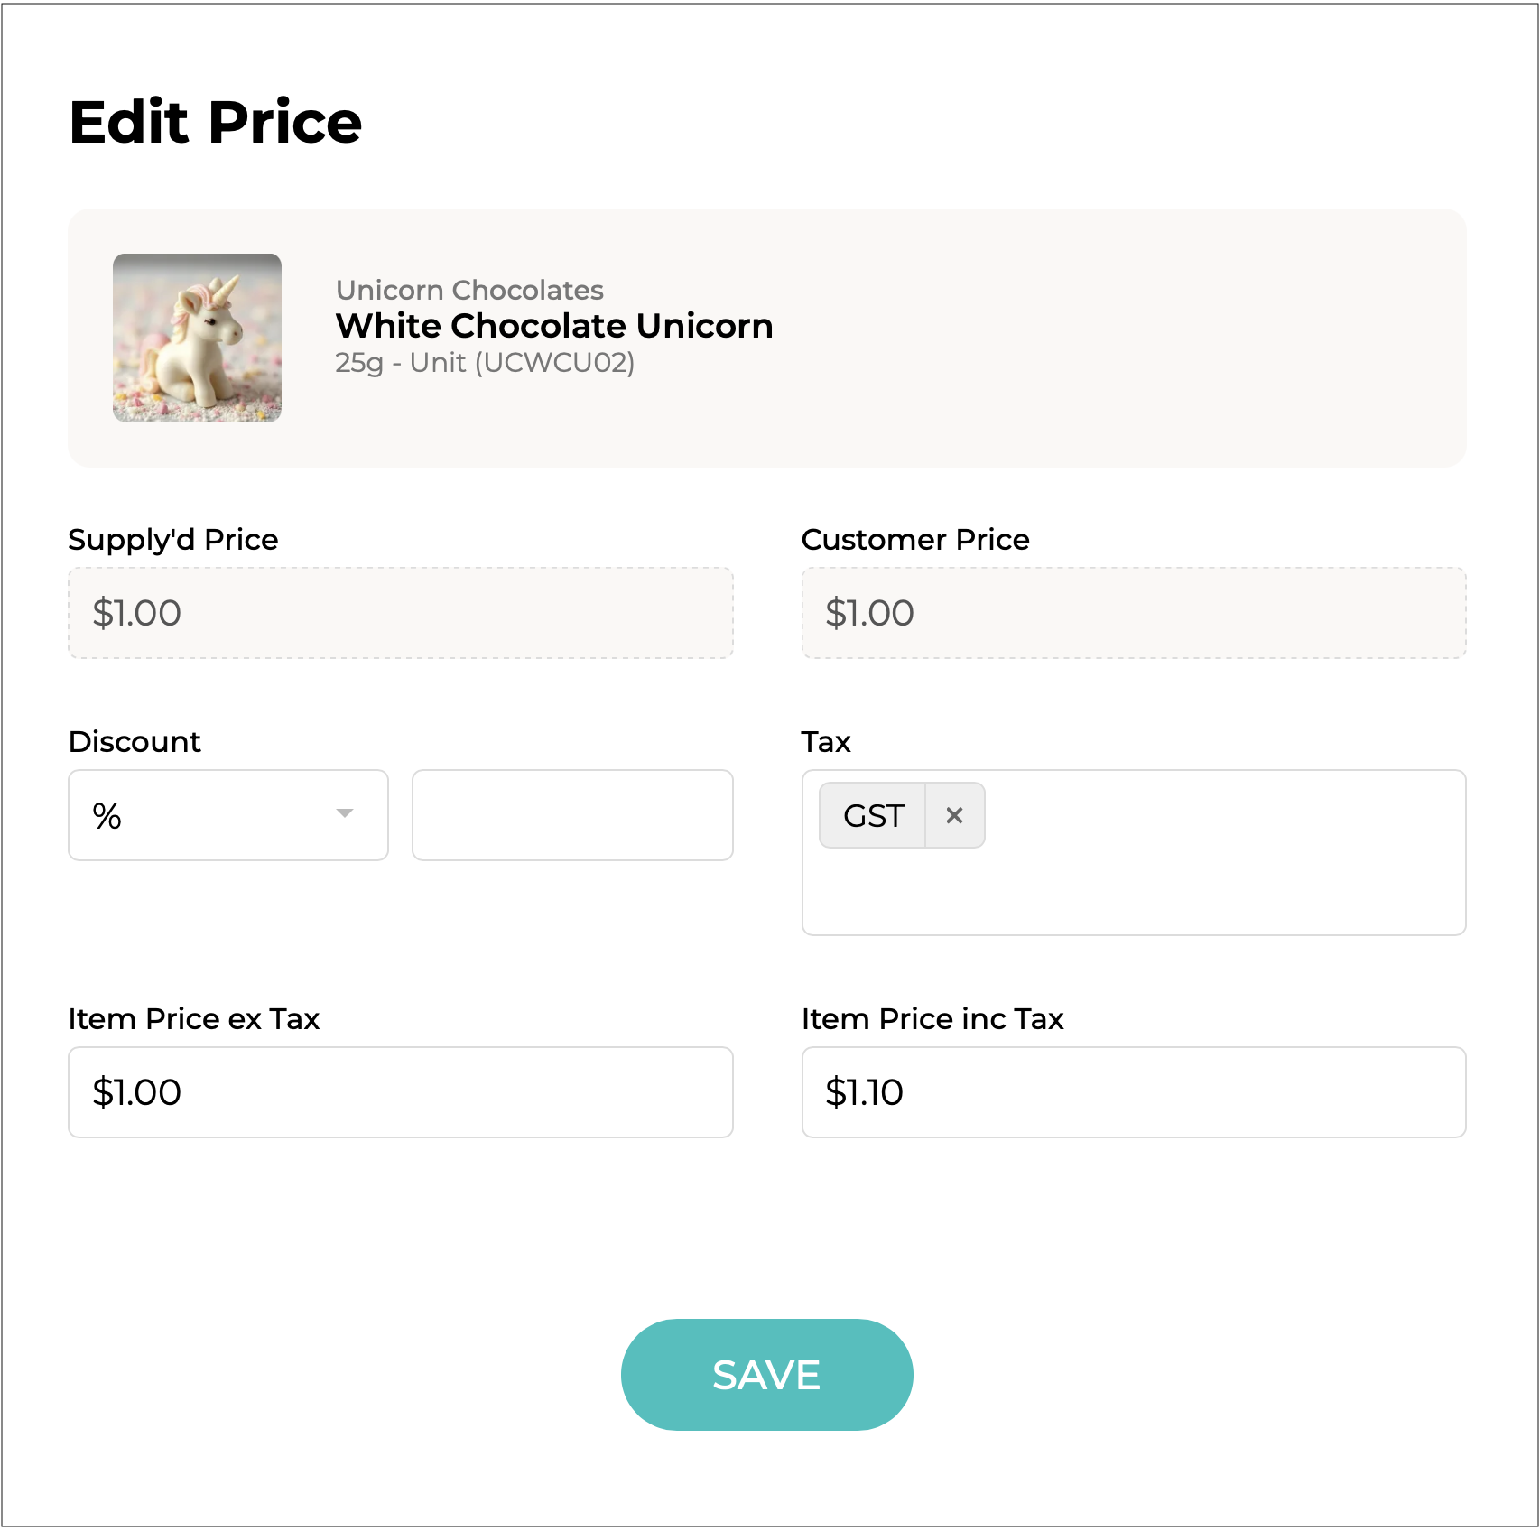Click the Supply'd Price label
The height and width of the screenshot is (1531, 1540).
173,540
